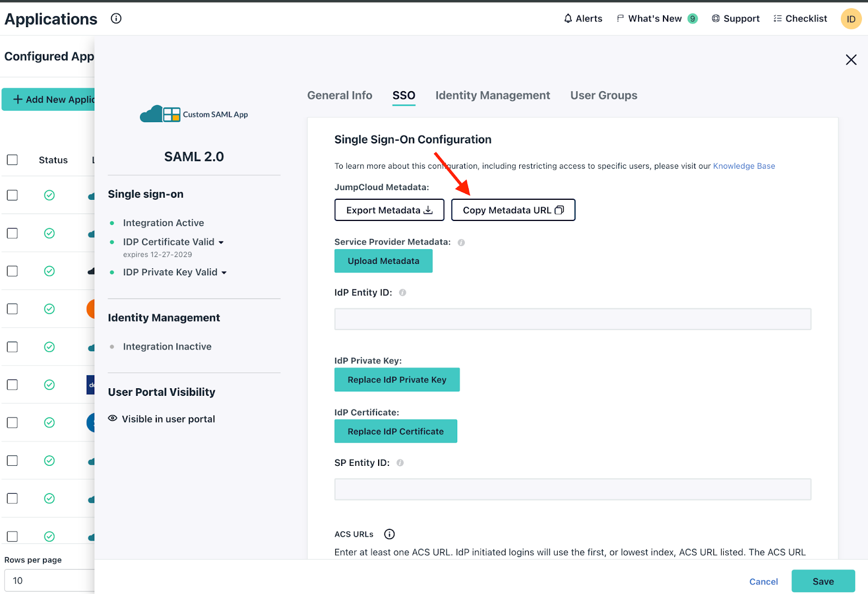Click the IdP Entity ID help icon
Screen dimensions: 868x594
[x=403, y=293]
